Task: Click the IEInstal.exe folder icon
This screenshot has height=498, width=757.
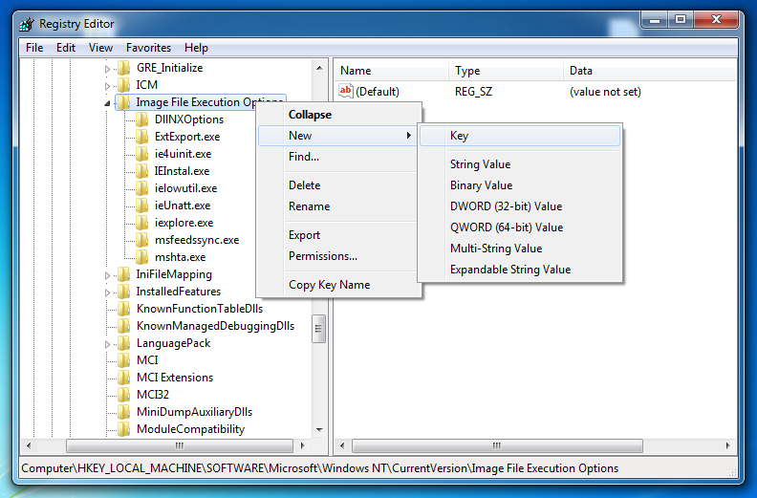Action: [x=141, y=171]
